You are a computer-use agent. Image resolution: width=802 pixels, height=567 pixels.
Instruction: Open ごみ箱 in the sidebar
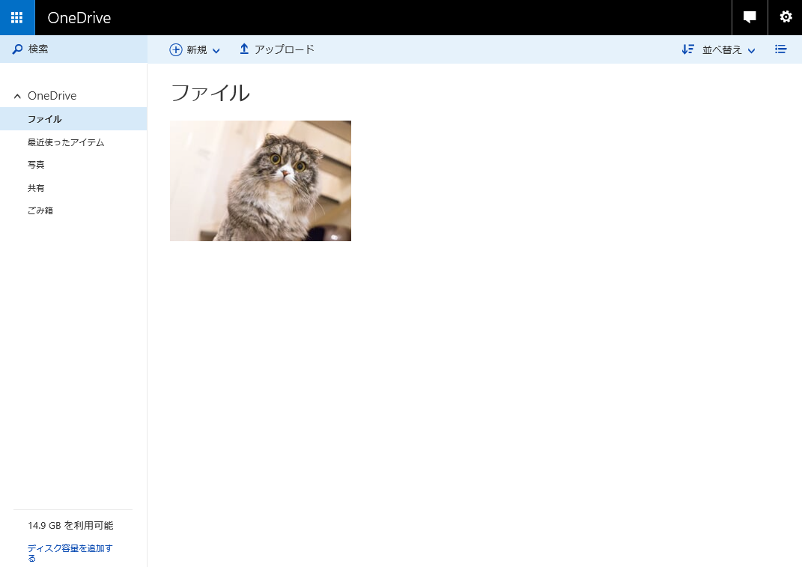(x=40, y=210)
